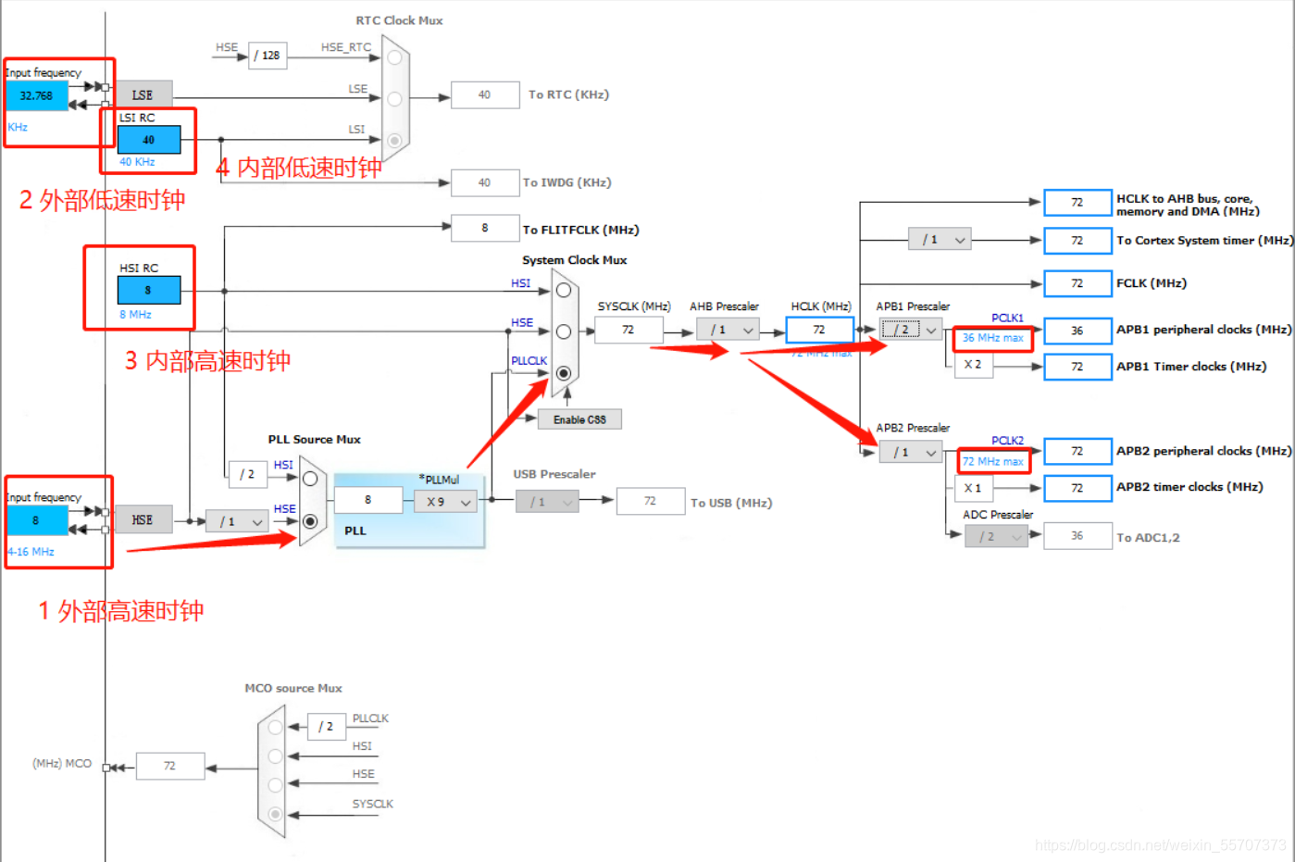The height and width of the screenshot is (862, 1295).
Task: Edit the LSE input frequency 32.768 field
Action: (37, 95)
